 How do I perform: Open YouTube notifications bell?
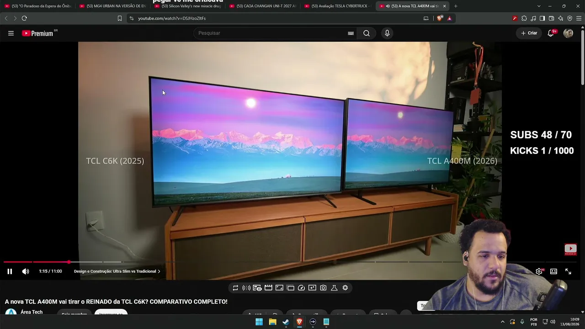point(551,33)
